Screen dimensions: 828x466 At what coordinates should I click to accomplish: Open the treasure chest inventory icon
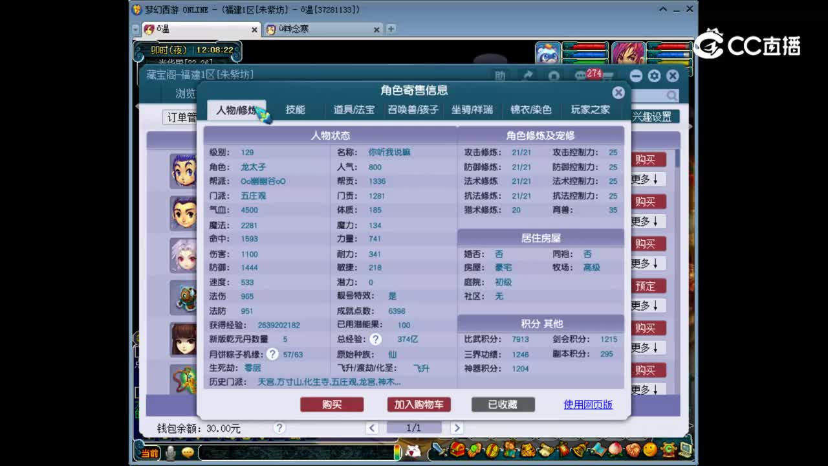(x=458, y=449)
